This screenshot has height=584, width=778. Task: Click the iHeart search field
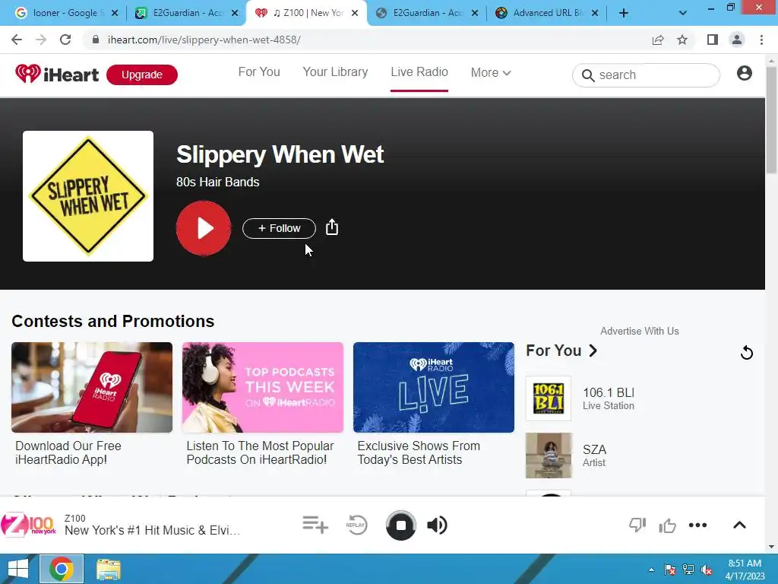[x=646, y=75]
